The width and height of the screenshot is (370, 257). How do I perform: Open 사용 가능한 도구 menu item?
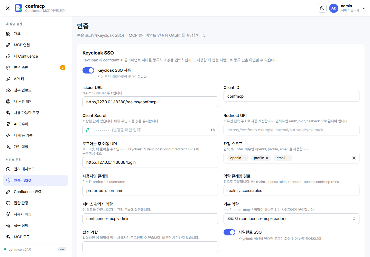[x=35, y=113]
